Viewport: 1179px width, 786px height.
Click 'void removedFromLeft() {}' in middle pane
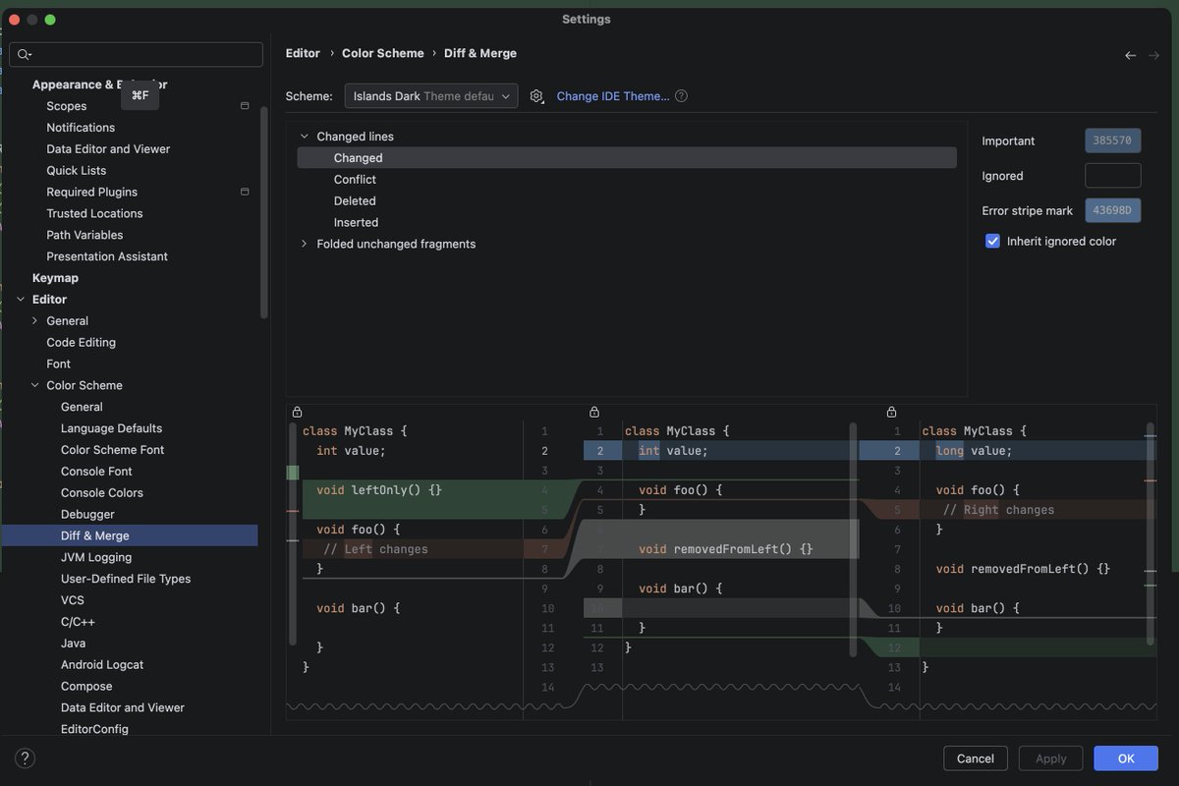click(x=726, y=549)
